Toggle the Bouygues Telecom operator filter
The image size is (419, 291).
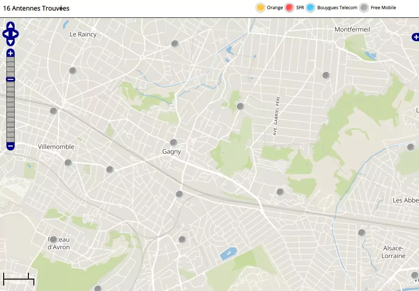(310, 8)
